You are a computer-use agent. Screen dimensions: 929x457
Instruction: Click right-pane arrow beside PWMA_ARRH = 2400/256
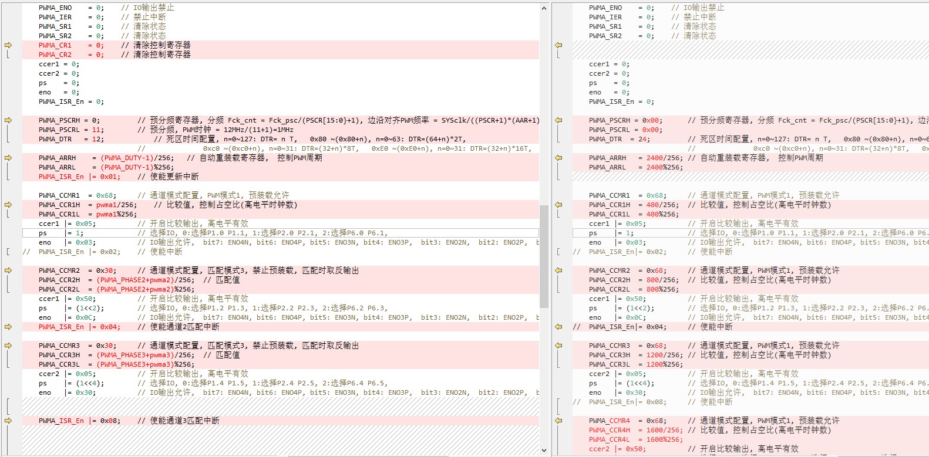click(x=558, y=158)
